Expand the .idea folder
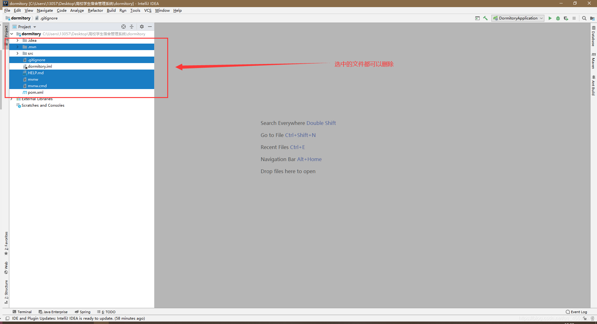 click(x=18, y=40)
